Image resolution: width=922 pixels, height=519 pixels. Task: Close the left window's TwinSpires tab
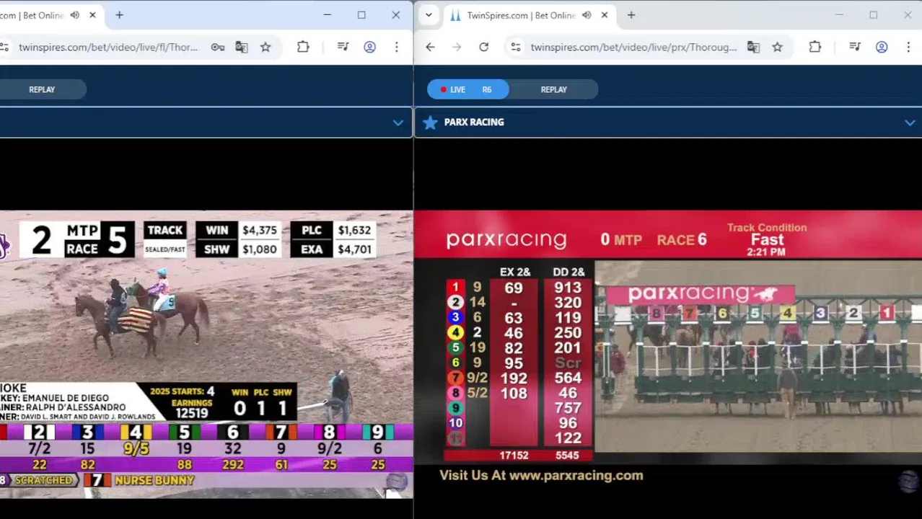[x=92, y=15]
